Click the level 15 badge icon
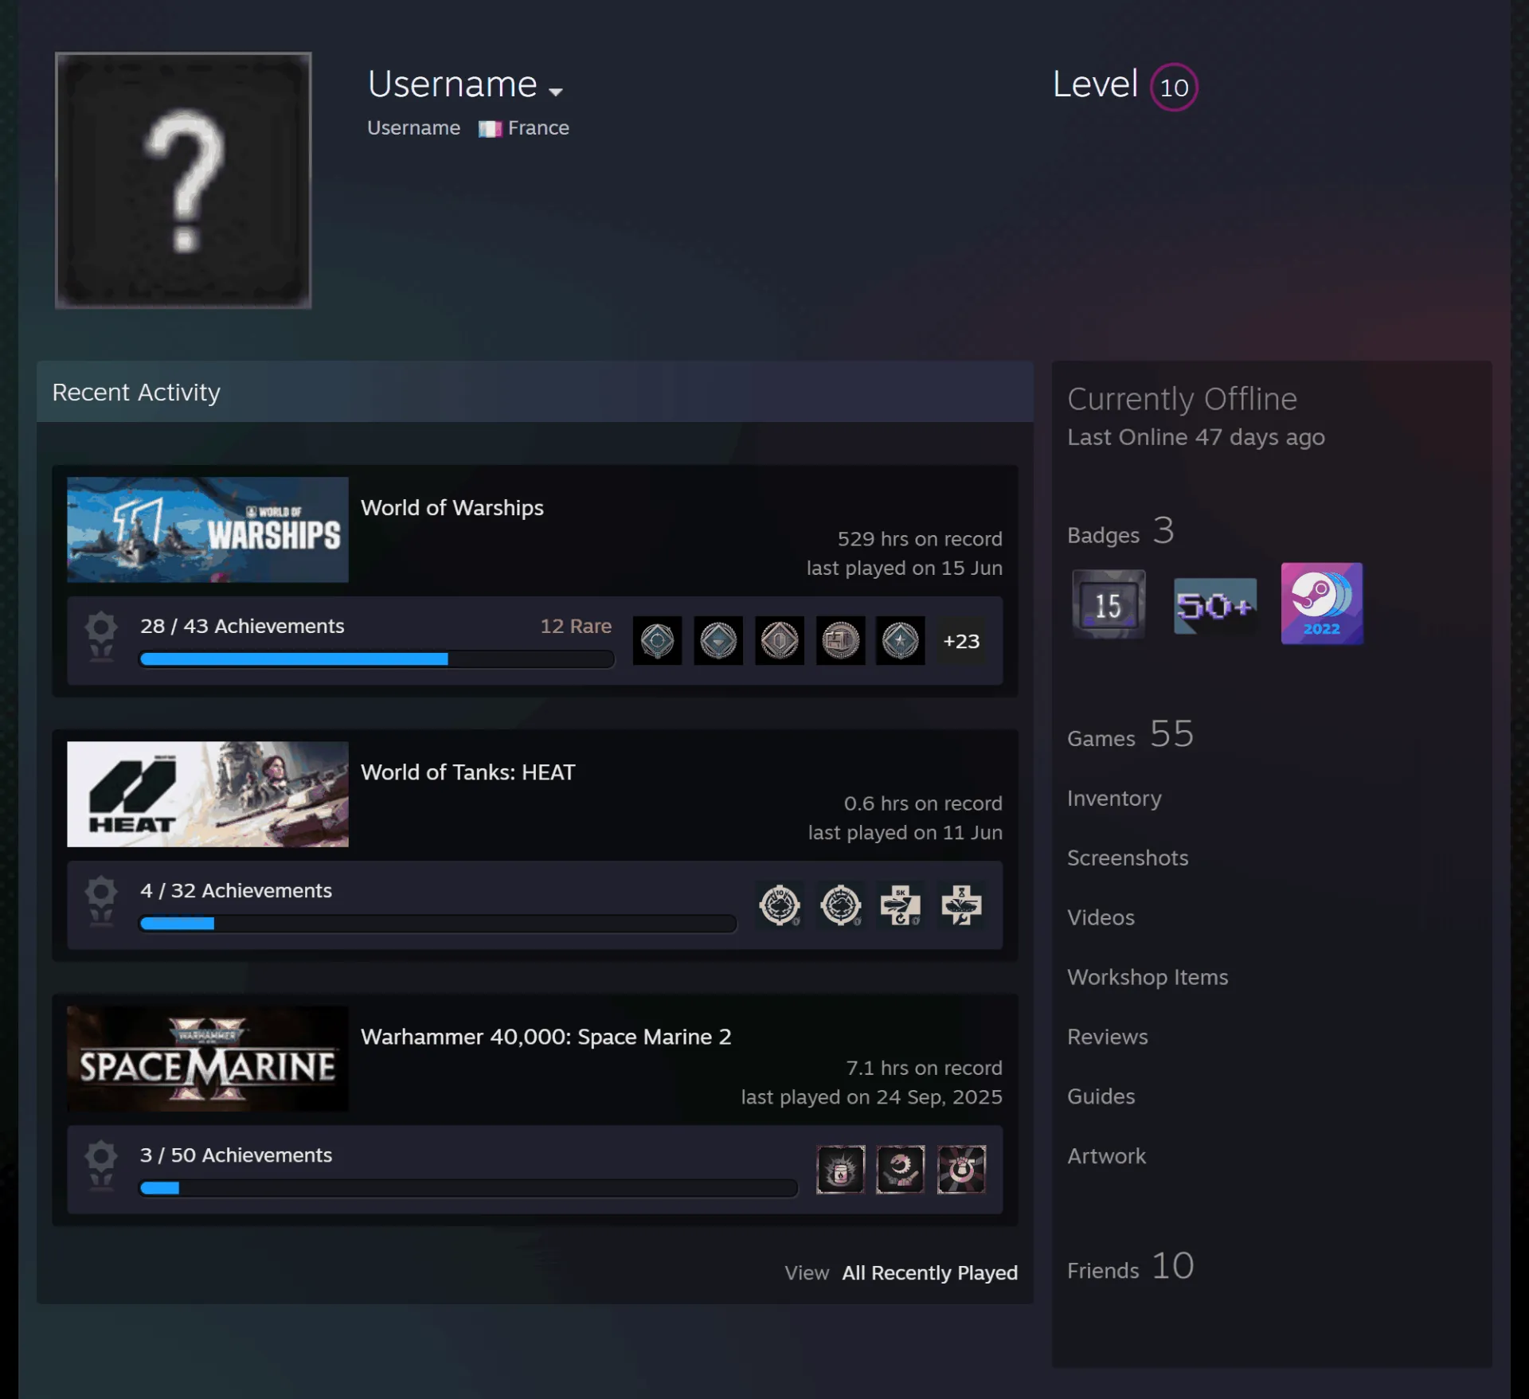The height and width of the screenshot is (1399, 1529). (1109, 604)
